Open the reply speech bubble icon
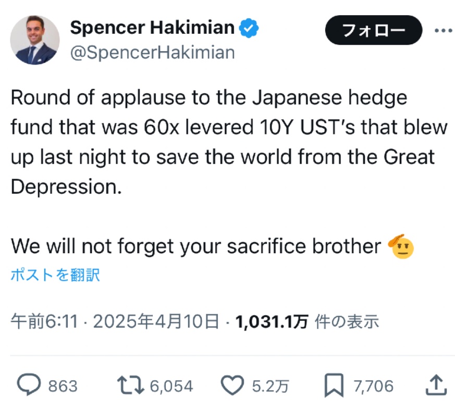The height and width of the screenshot is (411, 455). [x=29, y=384]
